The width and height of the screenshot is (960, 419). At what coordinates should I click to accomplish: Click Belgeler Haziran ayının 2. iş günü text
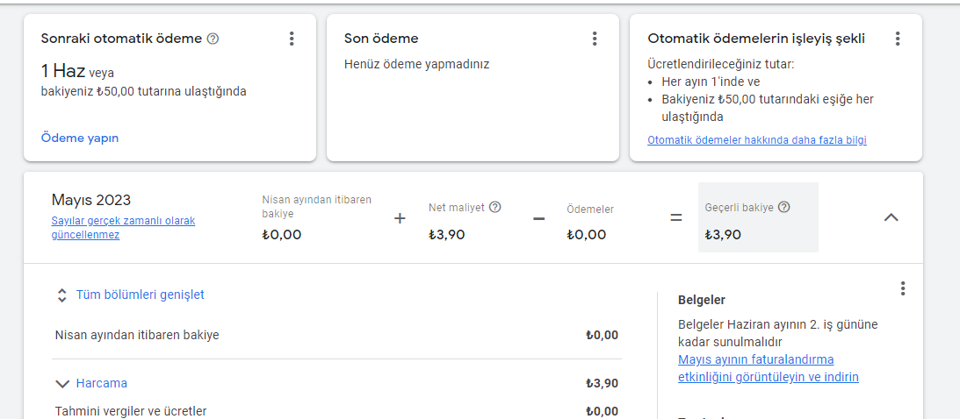pos(778,333)
